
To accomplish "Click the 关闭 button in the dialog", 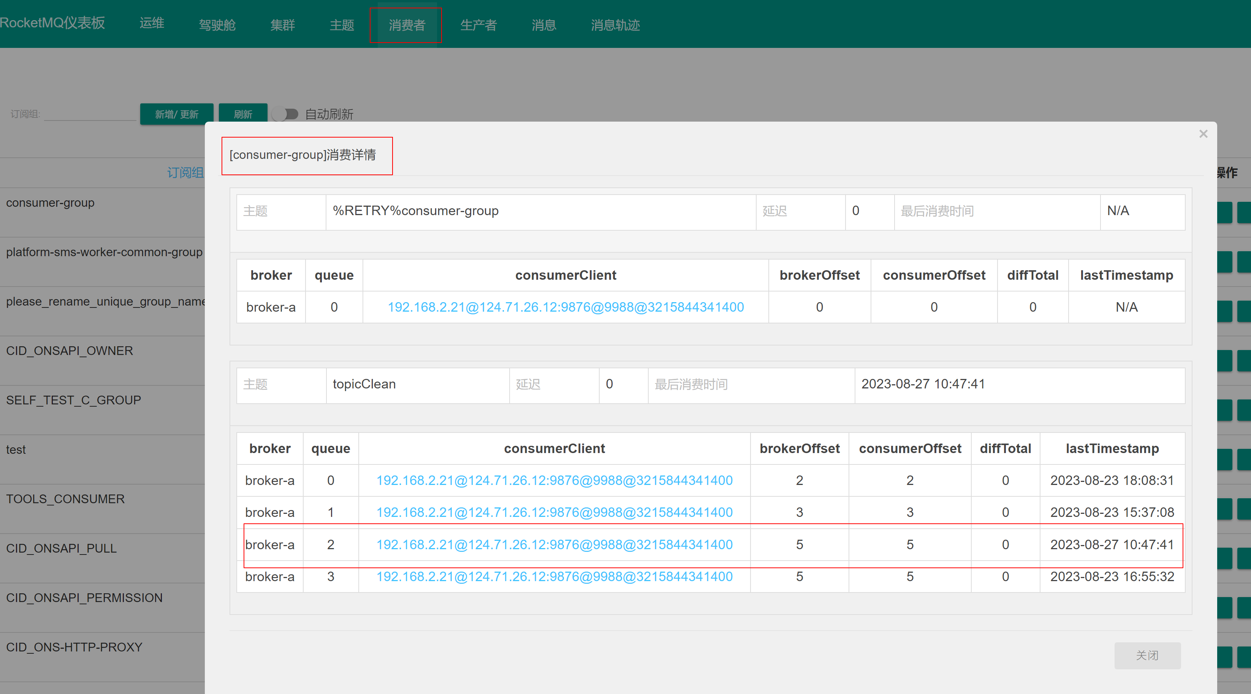I will [x=1147, y=655].
